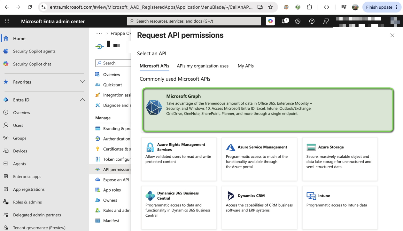
Task: Collapse the Favorites section chevron
Action: (82, 82)
